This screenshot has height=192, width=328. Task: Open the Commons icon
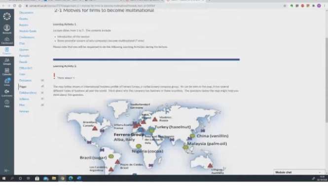[x=7, y=93]
